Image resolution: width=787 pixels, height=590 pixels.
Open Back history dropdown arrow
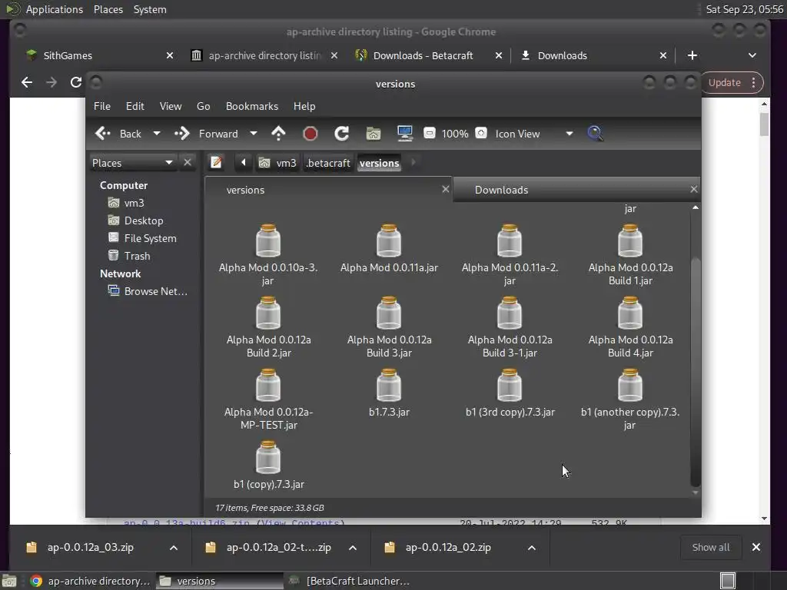(157, 134)
